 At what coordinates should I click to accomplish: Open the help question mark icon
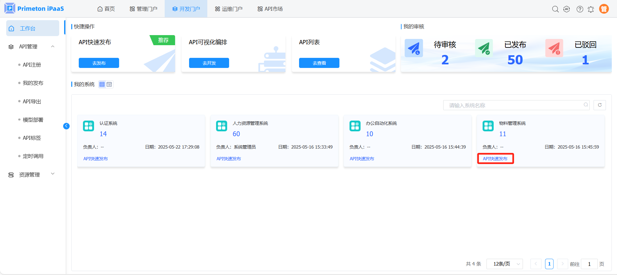pos(580,9)
